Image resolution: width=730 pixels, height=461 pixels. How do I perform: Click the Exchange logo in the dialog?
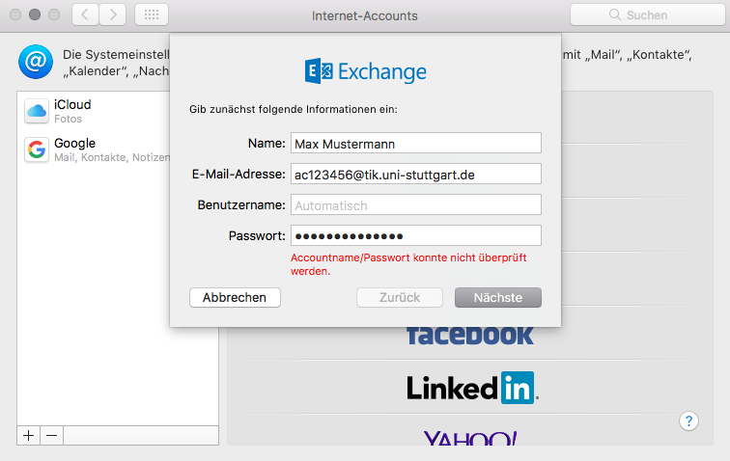(x=365, y=71)
